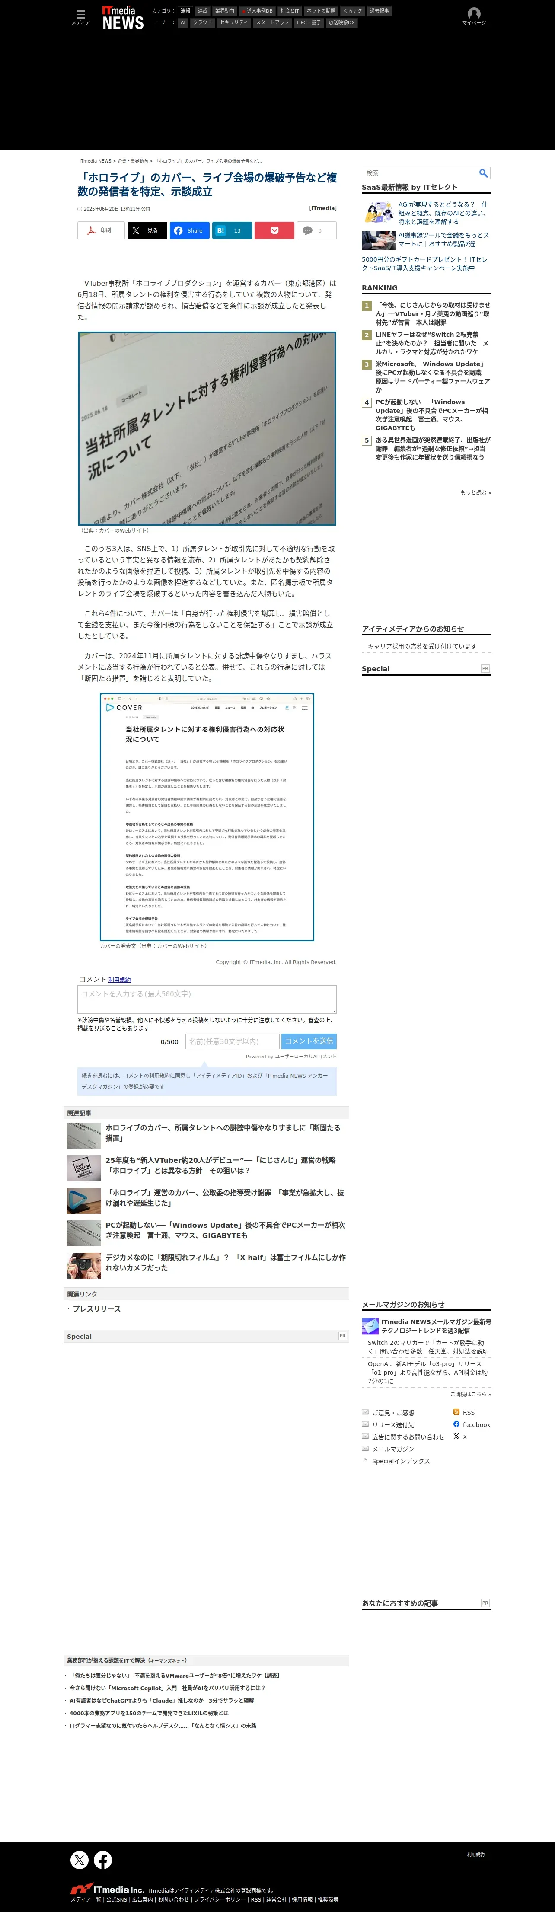Open Switch 2のマリカー newsletter item
The width and height of the screenshot is (555, 1912).
(x=428, y=1347)
